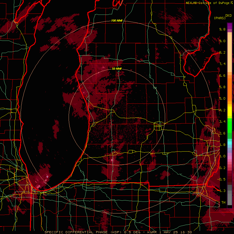The image size is (234, 234).
Task: Click the "50 NMI" range ring label
Action: point(117,69)
